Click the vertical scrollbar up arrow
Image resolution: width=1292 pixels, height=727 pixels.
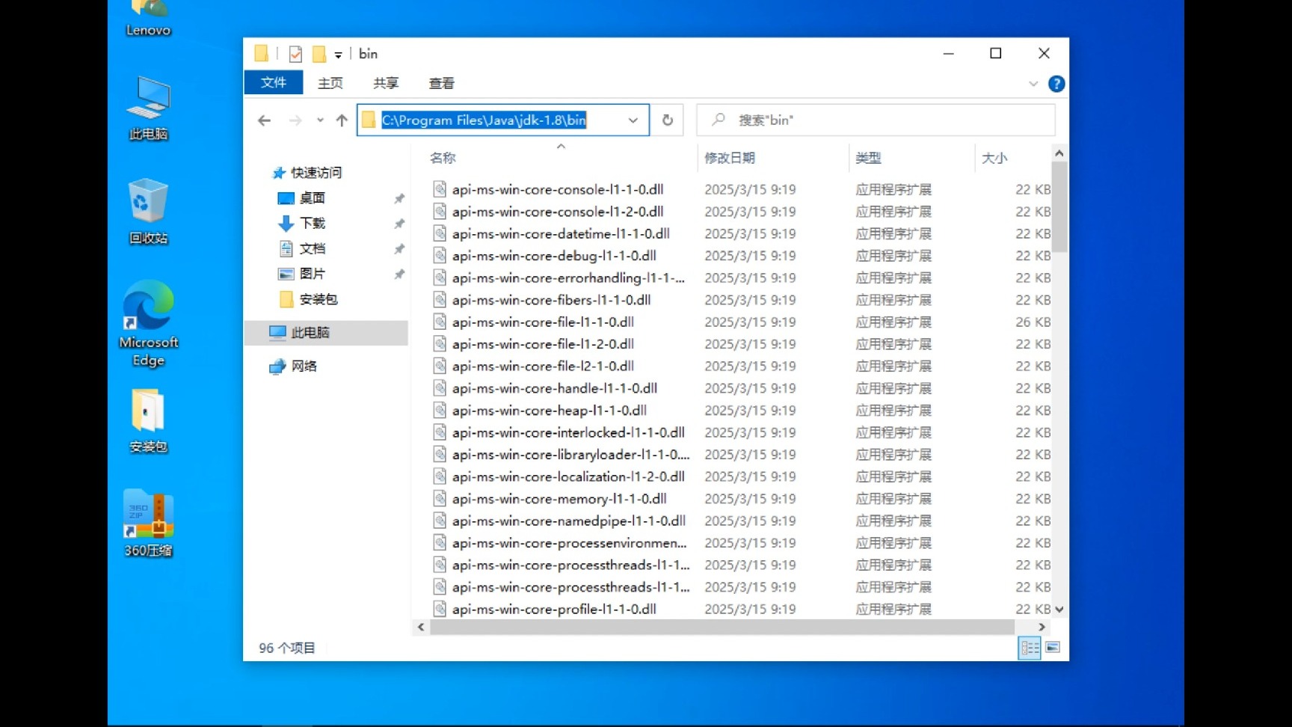1059,153
